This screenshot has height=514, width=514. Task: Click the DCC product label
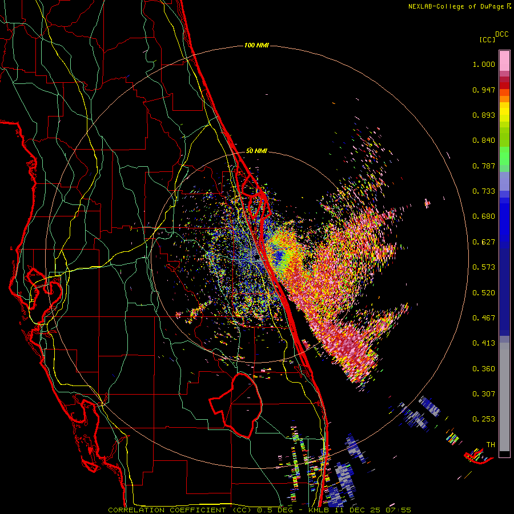coord(502,34)
